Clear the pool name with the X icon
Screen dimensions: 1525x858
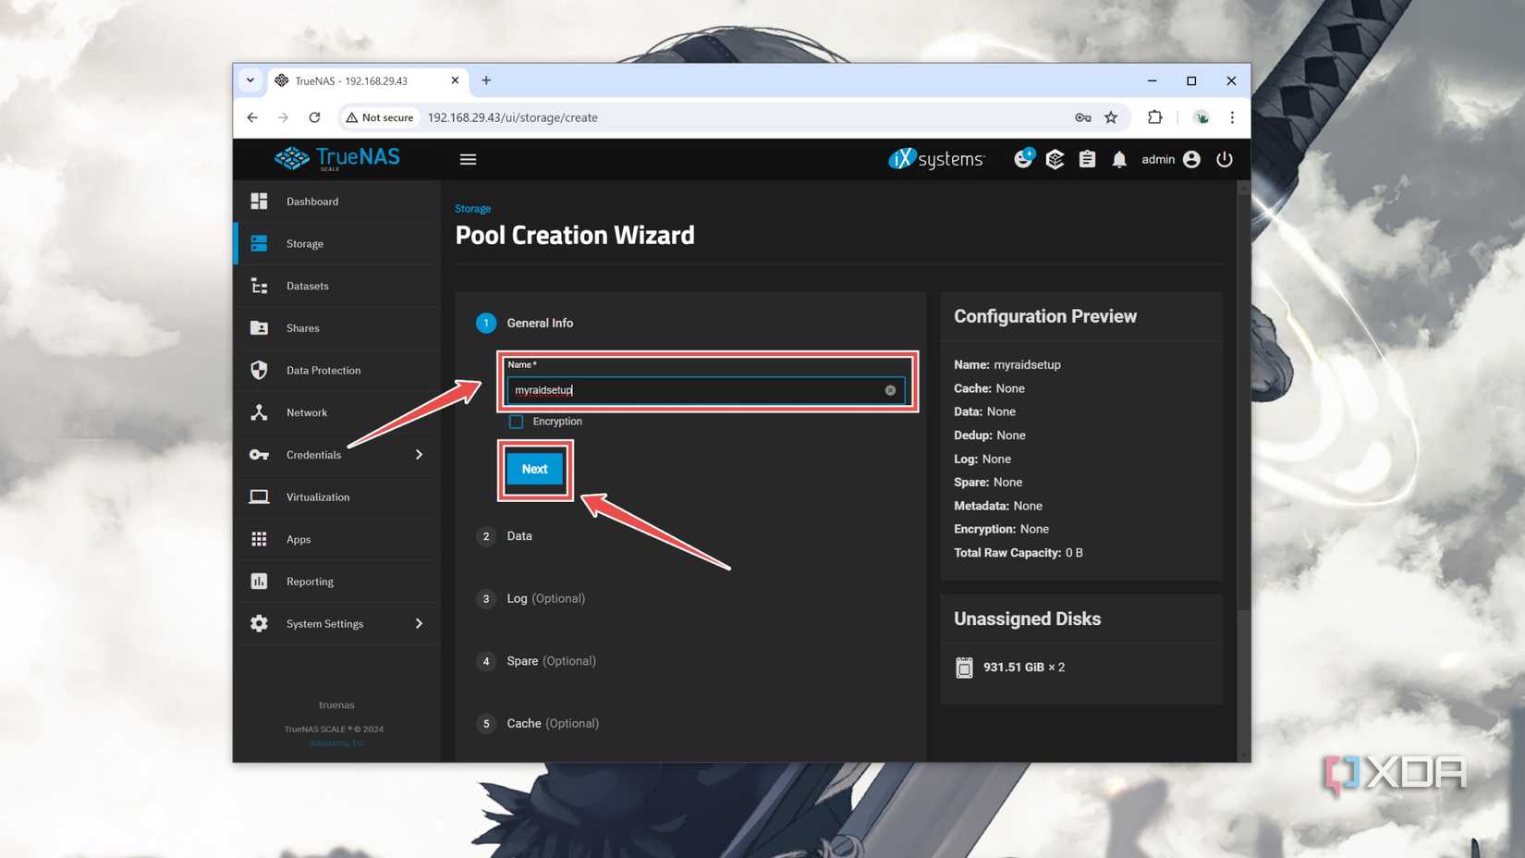pos(889,389)
